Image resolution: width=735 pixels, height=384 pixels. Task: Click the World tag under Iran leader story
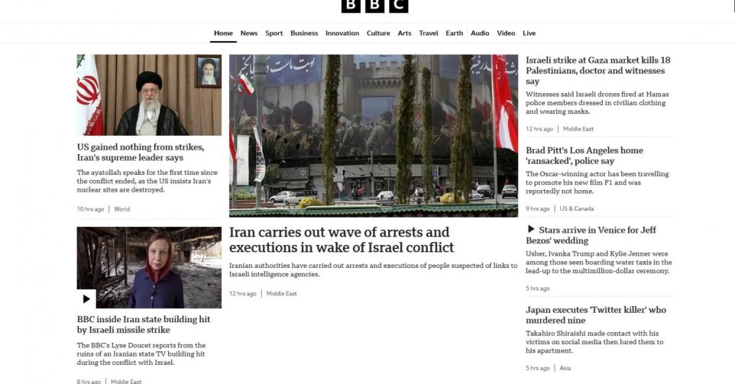pyautogui.click(x=122, y=209)
